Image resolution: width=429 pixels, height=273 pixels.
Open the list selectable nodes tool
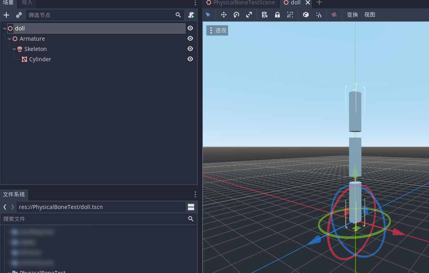click(x=264, y=15)
